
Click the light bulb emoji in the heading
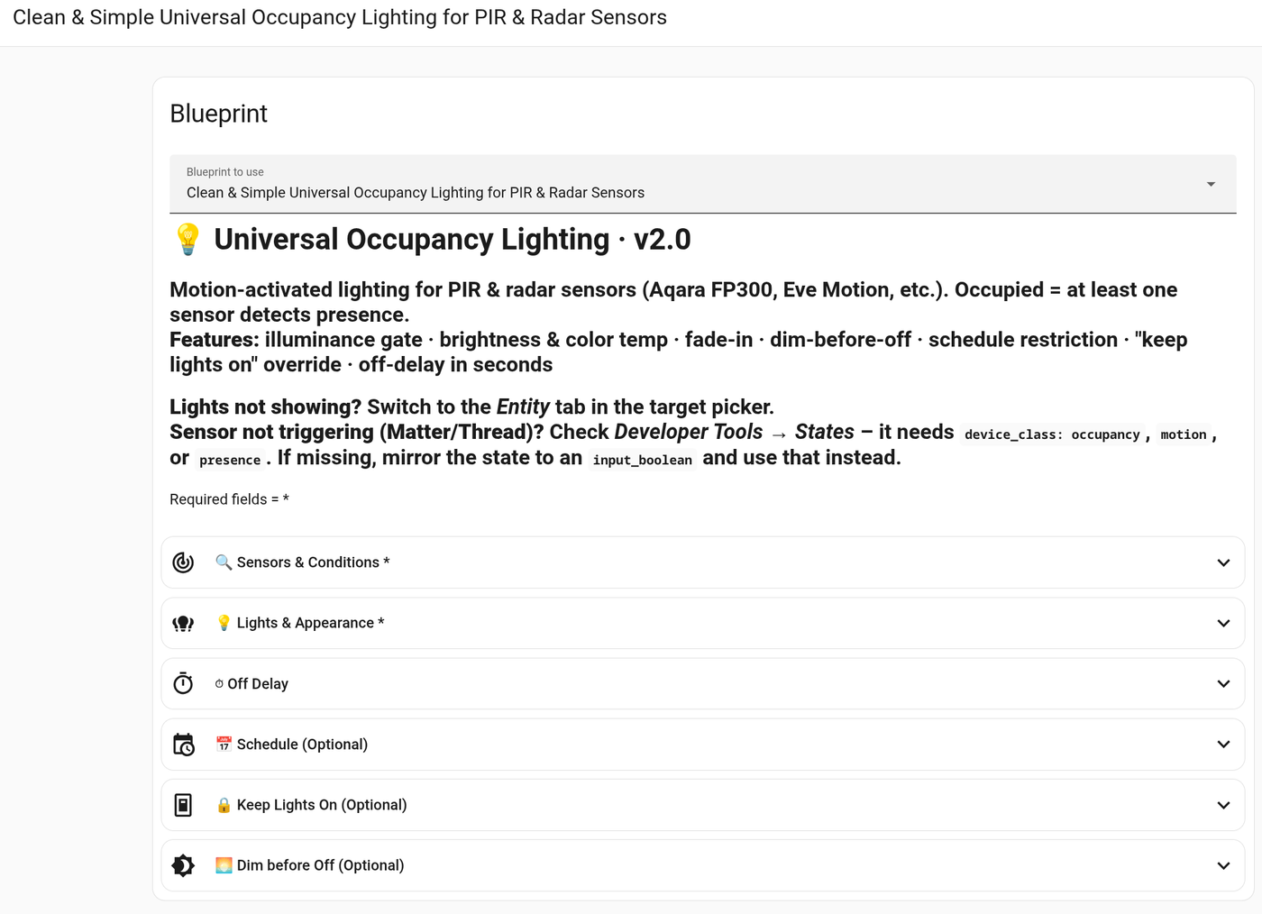[187, 239]
